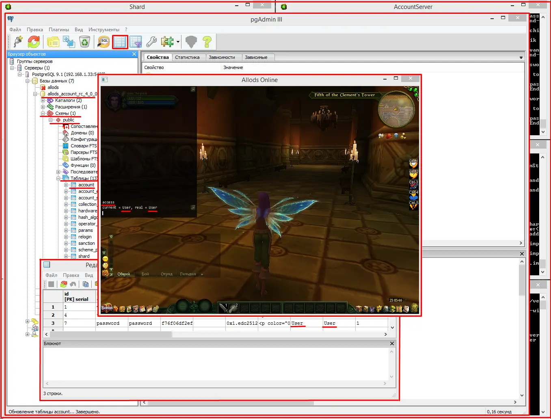The height and width of the screenshot is (419, 551).
Task: Click the Drop object recycle bin icon
Action: (x=84, y=41)
